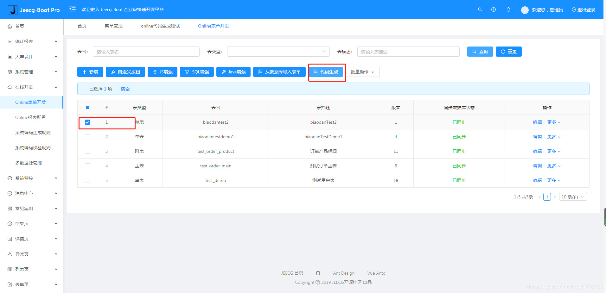Viewport: 606px width, 293px height.
Task: Open the help question-mark icon
Action: pos(494,9)
